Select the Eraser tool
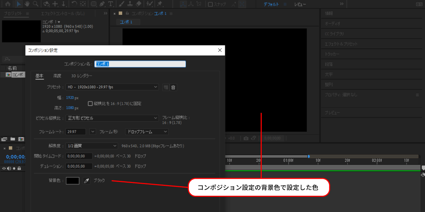 (138, 4)
